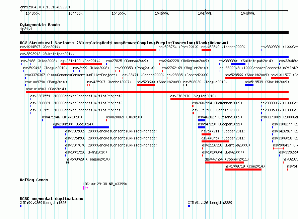Open esv2602994 (McKernan2009) variant

[x=217, y=103]
